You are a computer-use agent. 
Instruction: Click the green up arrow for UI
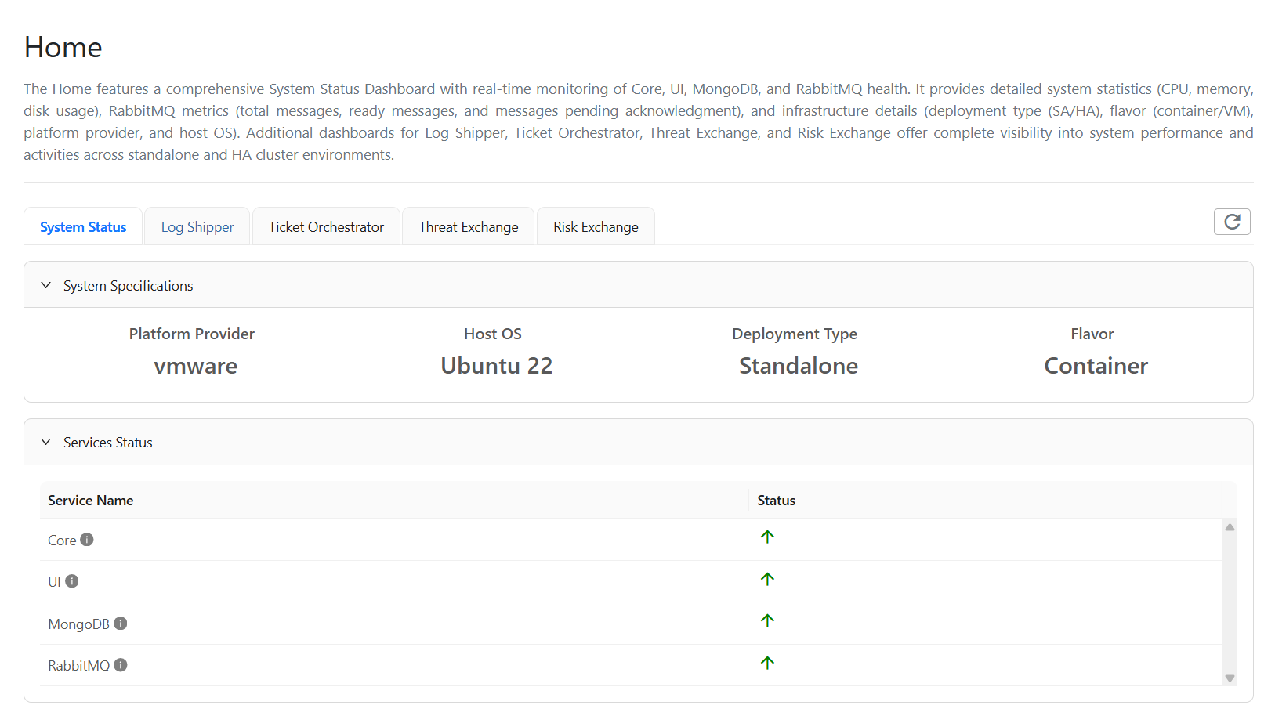(767, 580)
